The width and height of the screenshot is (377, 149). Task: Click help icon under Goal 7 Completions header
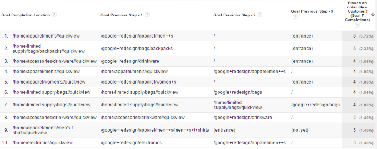pyautogui.click(x=357, y=25)
